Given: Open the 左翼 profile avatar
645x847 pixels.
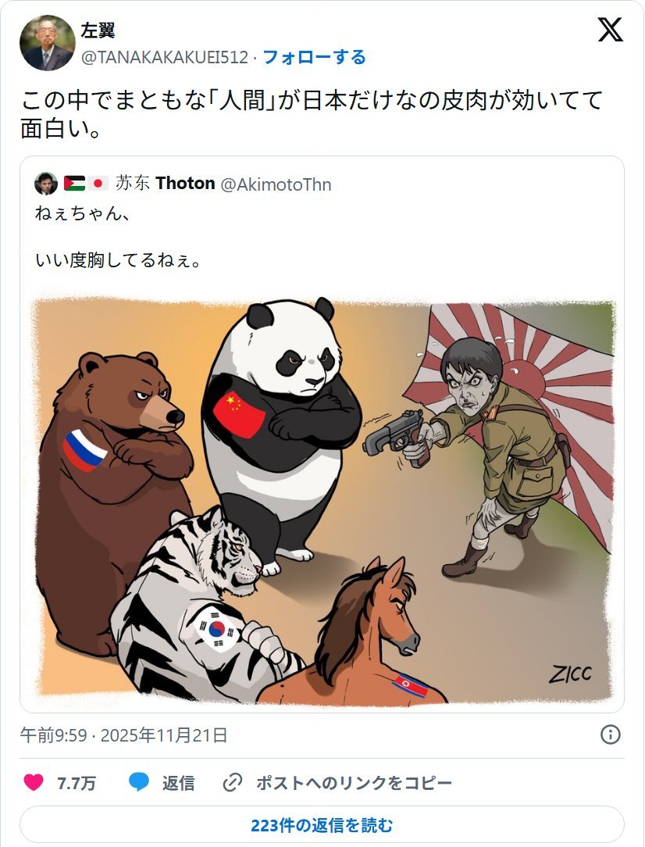Looking at the screenshot, I should (x=47, y=43).
